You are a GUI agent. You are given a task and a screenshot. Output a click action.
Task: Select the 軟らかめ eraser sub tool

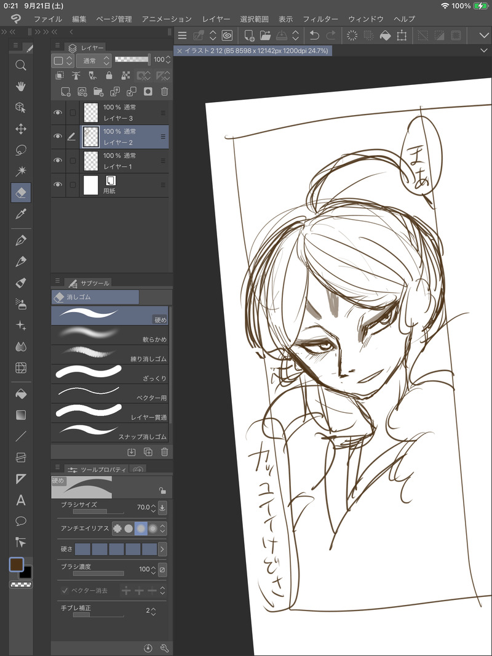pos(109,335)
